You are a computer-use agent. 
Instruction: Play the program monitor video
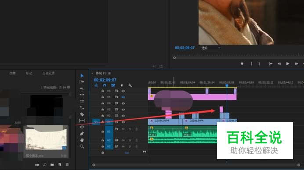pyautogui.click(x=288, y=64)
